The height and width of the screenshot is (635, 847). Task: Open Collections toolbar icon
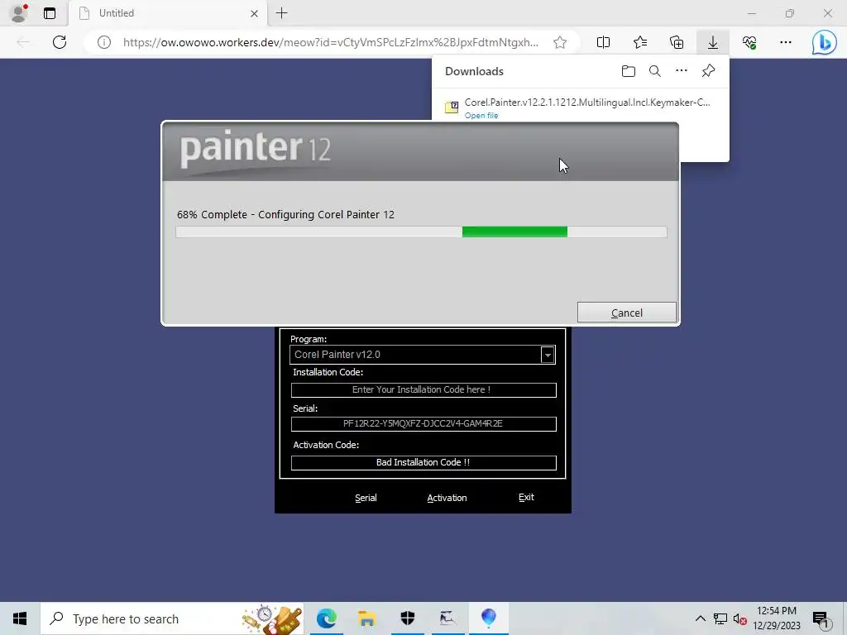pos(677,42)
